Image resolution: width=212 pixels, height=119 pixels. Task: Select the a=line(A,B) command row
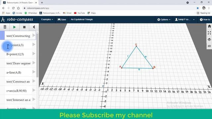tap(18, 72)
